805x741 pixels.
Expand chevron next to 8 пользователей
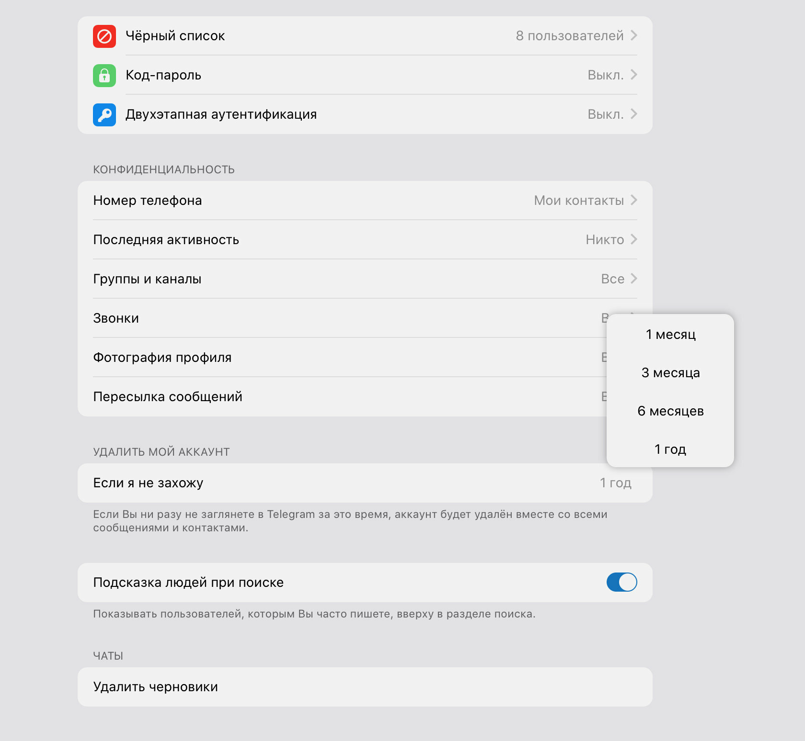pos(633,35)
